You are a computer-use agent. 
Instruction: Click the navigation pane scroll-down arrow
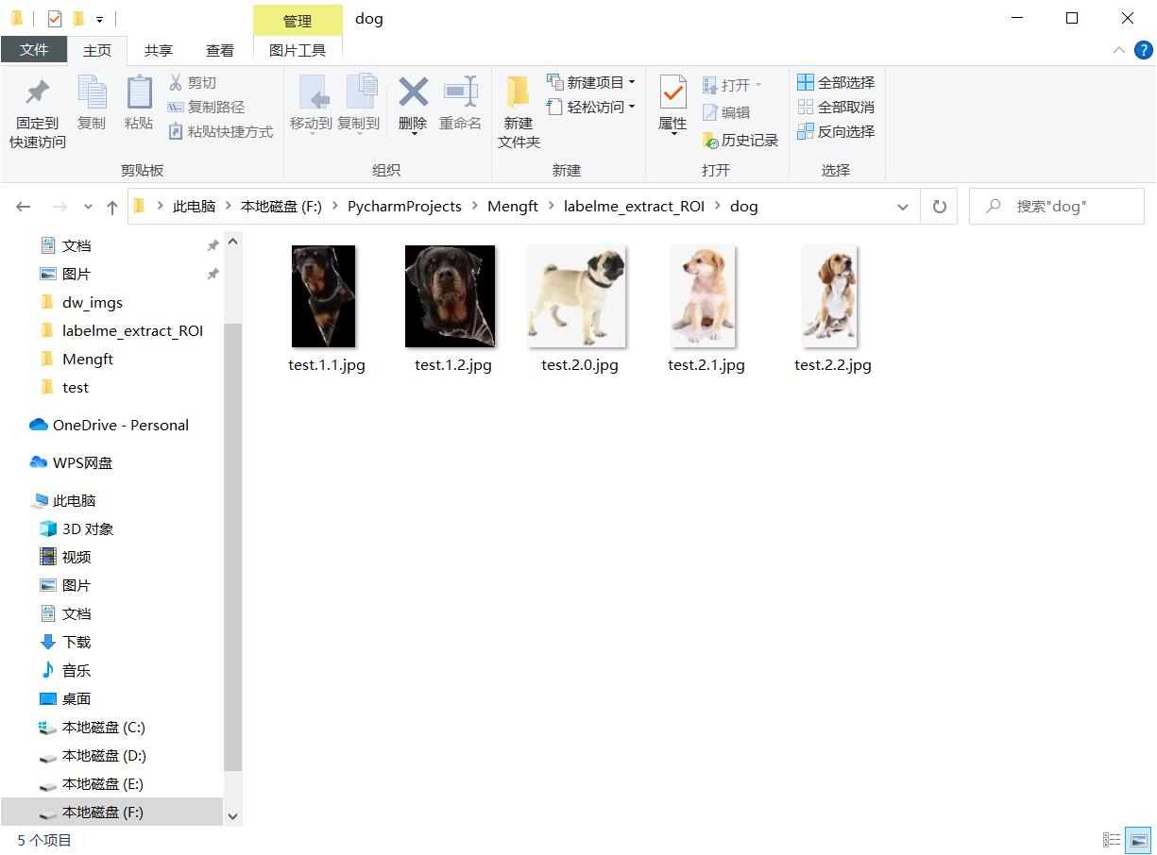(233, 816)
